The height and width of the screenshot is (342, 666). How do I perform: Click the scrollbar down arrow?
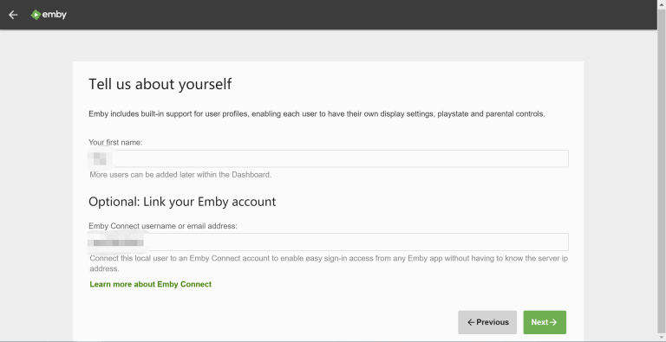tap(662, 338)
